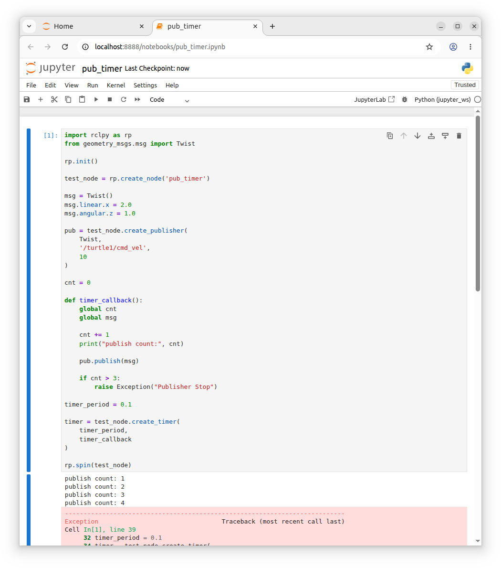The height and width of the screenshot is (568, 501).
Task: Click '/turtle1/cmd_vel' topic string
Action: pyautogui.click(x=113, y=248)
